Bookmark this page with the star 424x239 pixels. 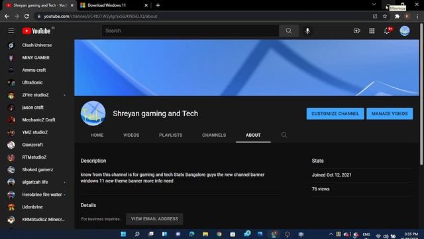[385, 16]
